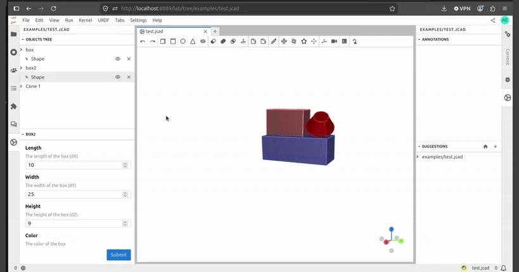Open the URDF menu
The width and height of the screenshot is (519, 272).
coord(103,20)
